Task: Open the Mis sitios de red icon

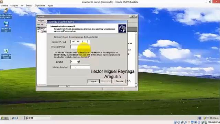Action: (6, 27)
